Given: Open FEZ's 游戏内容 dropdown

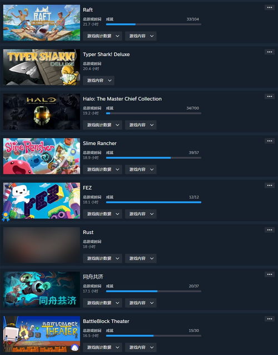Looking at the screenshot, I should [x=141, y=214].
